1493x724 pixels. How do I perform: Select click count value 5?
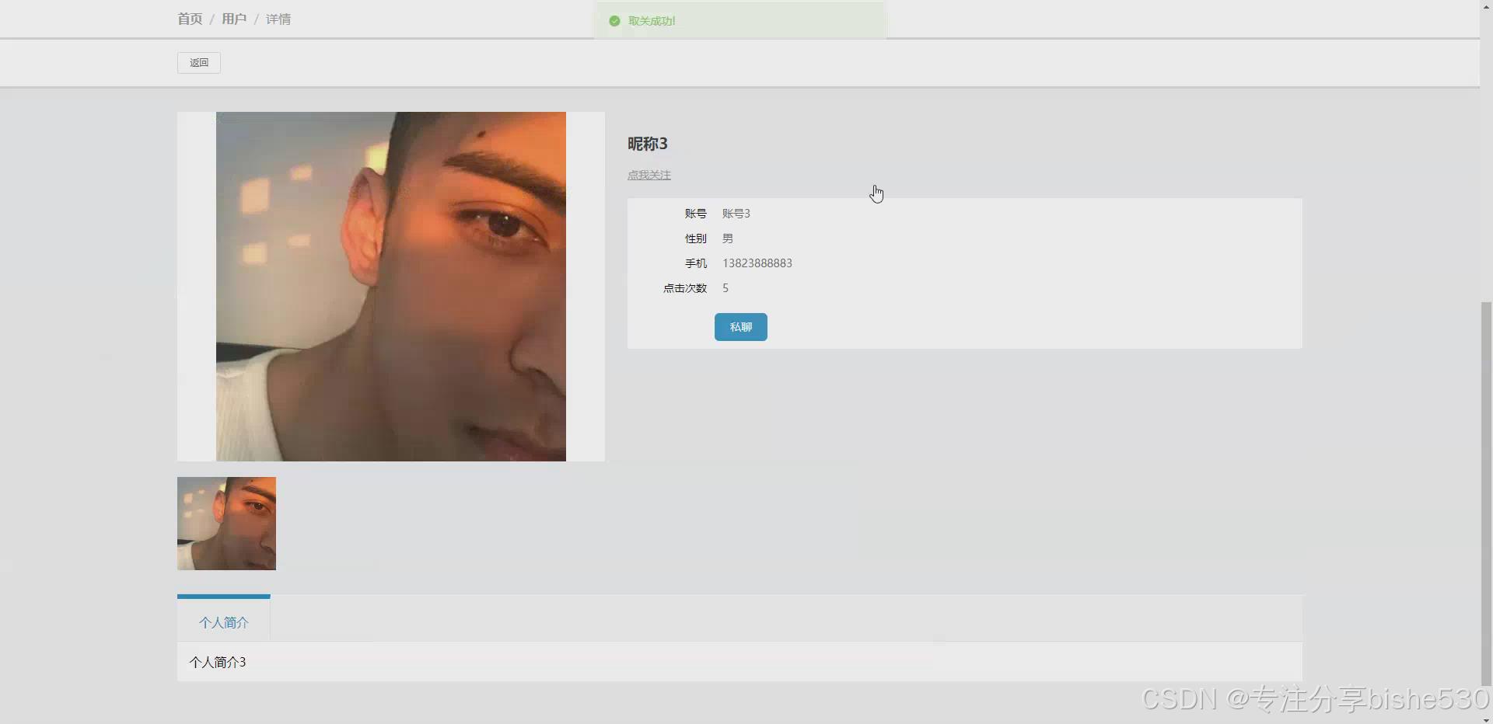[726, 288]
